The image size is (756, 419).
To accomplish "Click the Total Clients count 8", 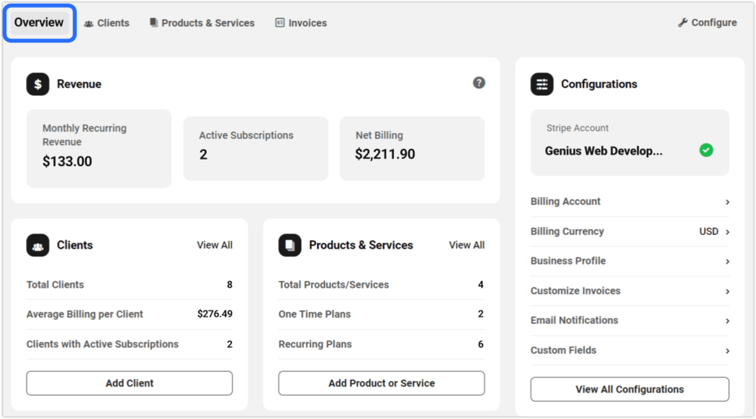I will [x=230, y=285].
